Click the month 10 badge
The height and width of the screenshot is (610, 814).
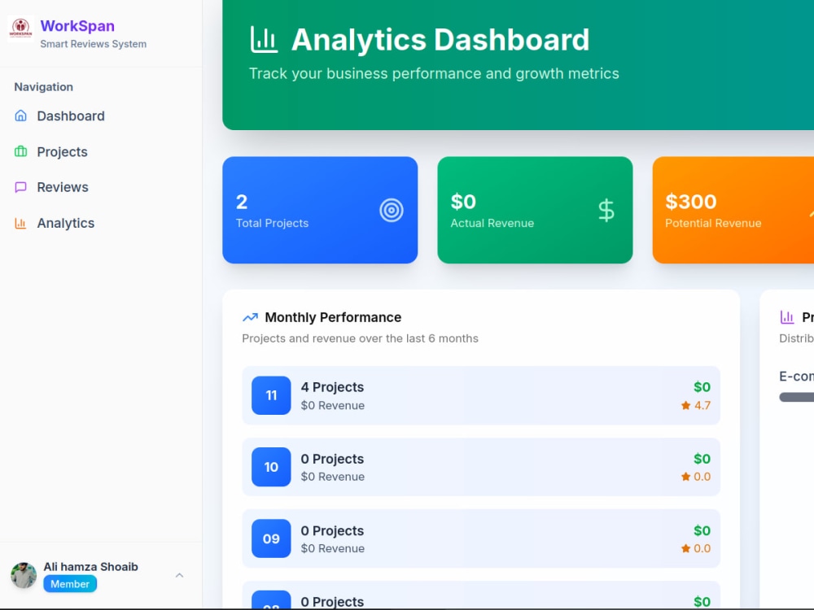pos(272,467)
